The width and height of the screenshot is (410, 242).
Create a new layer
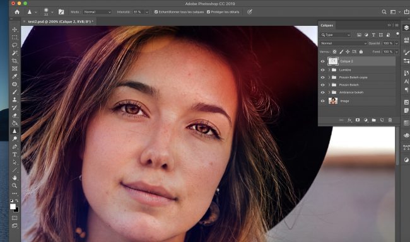(x=382, y=120)
